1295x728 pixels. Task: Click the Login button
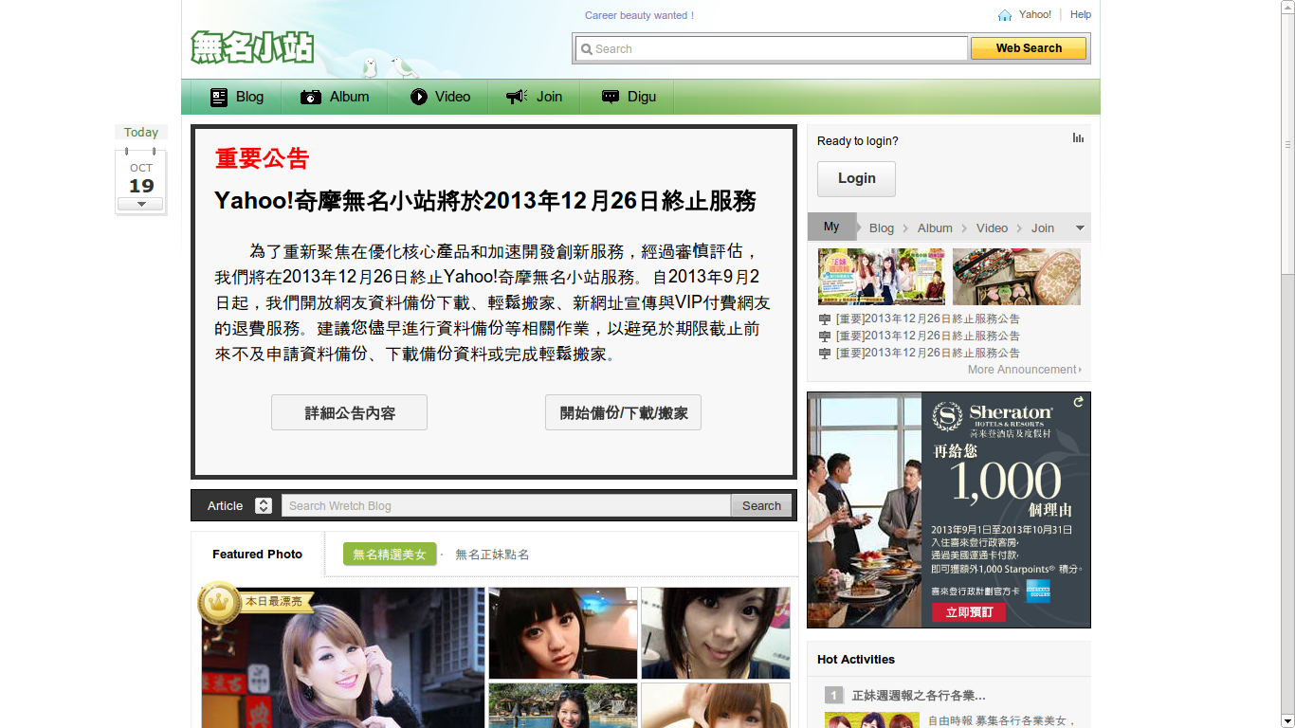point(856,178)
